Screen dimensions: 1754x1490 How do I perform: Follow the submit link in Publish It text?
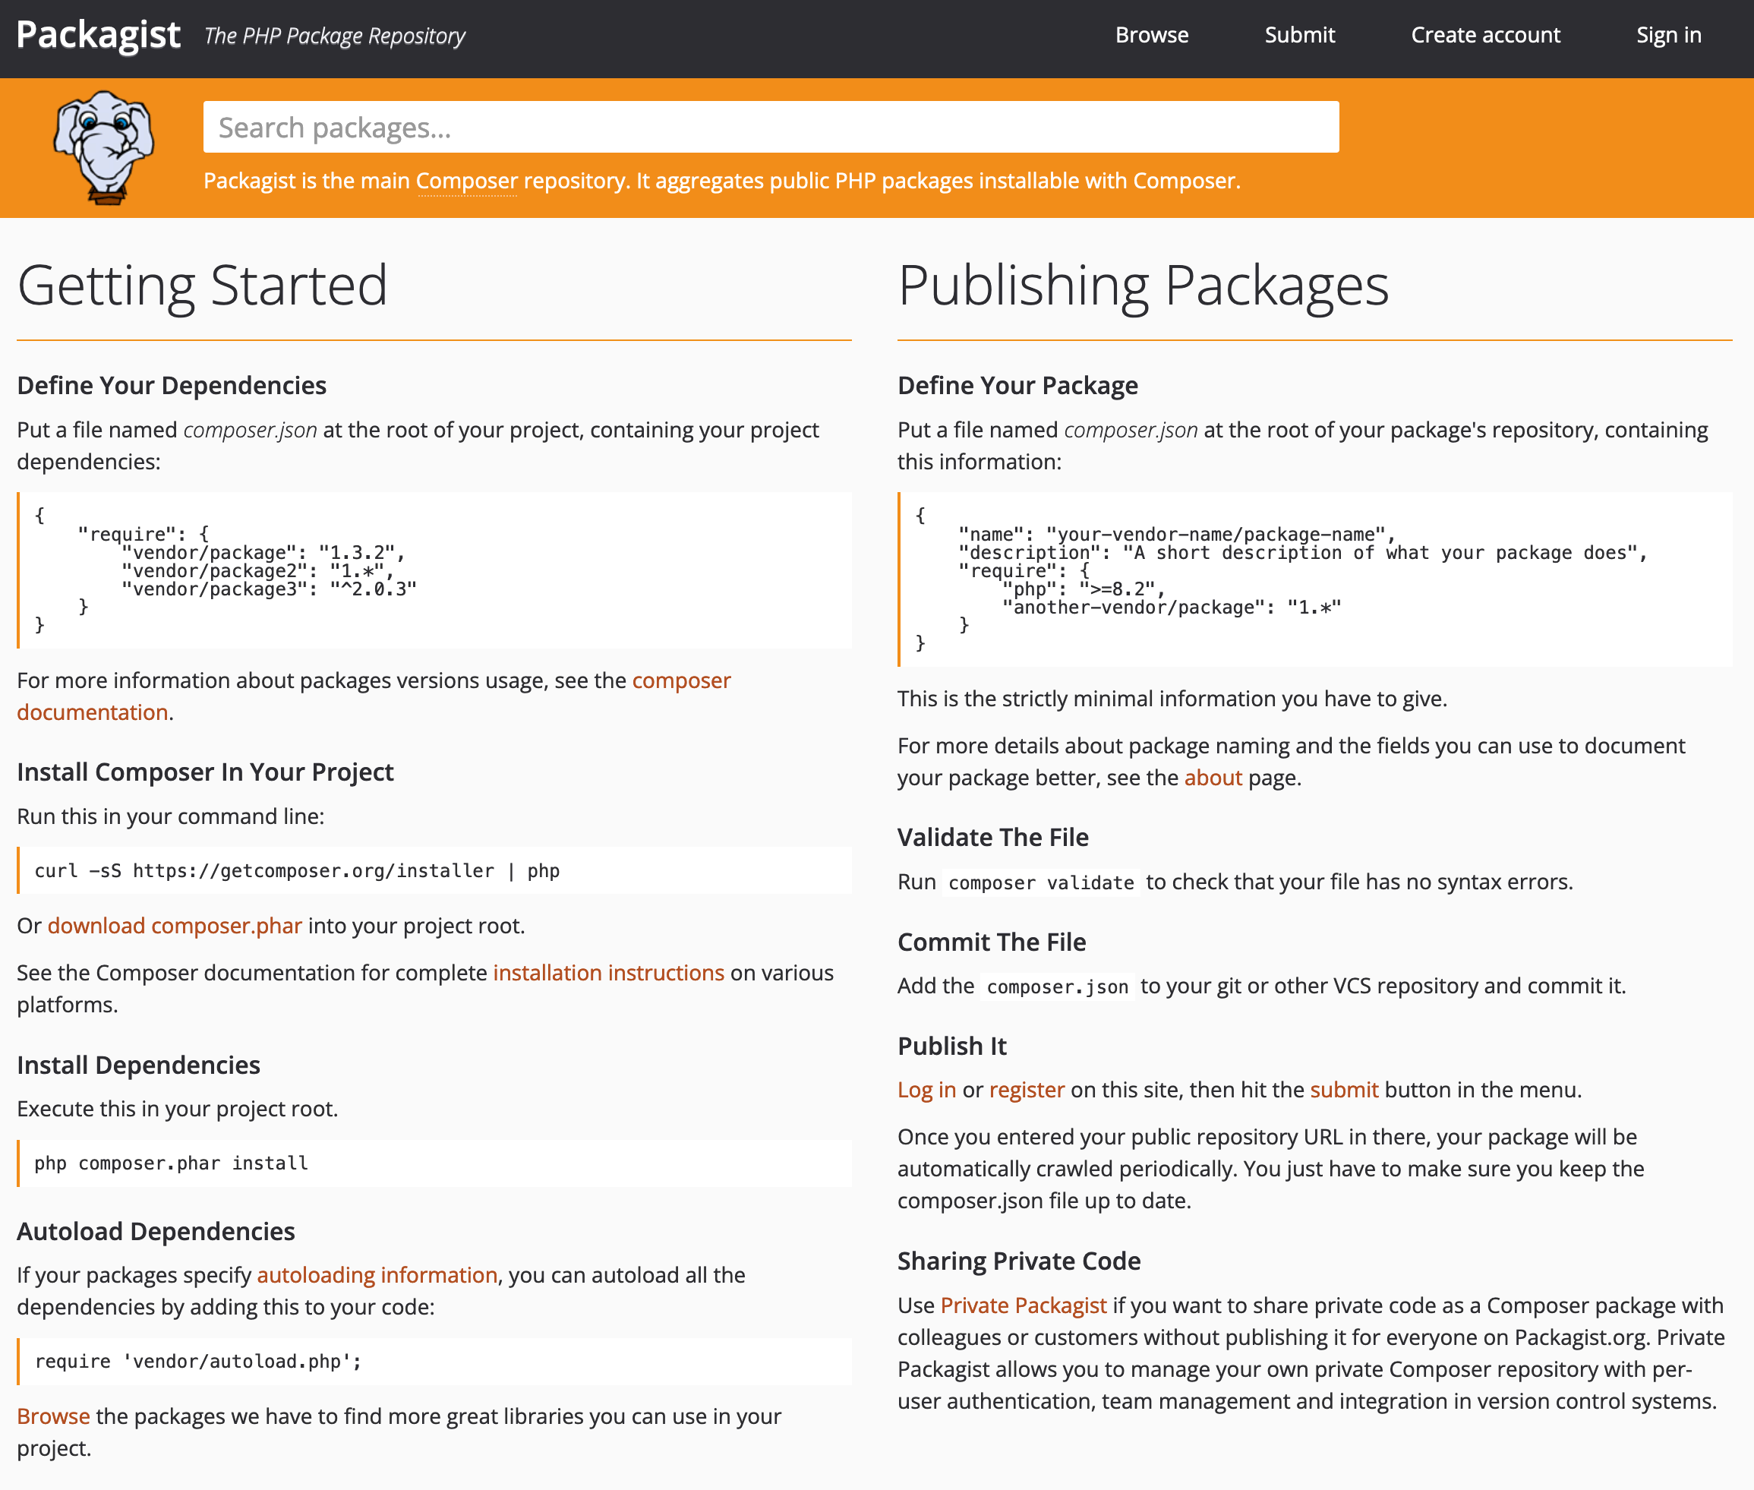click(x=1343, y=1091)
